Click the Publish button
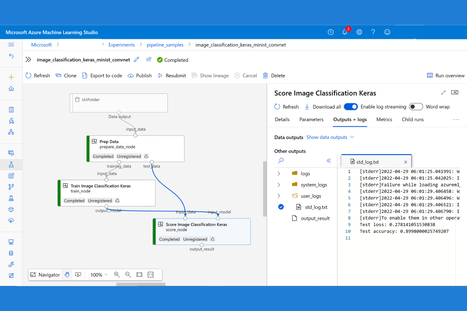This screenshot has width=467, height=311. point(140,76)
